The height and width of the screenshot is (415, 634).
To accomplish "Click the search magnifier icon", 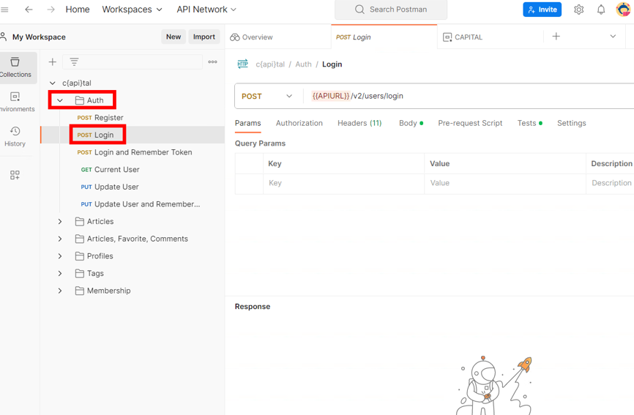I will pos(359,10).
